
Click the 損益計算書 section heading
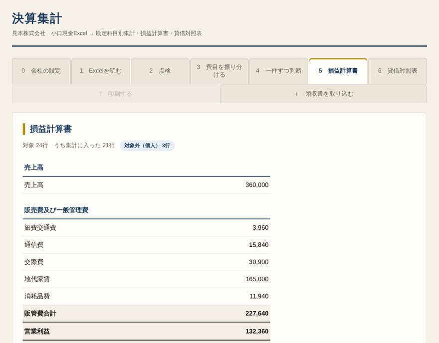(x=51, y=129)
